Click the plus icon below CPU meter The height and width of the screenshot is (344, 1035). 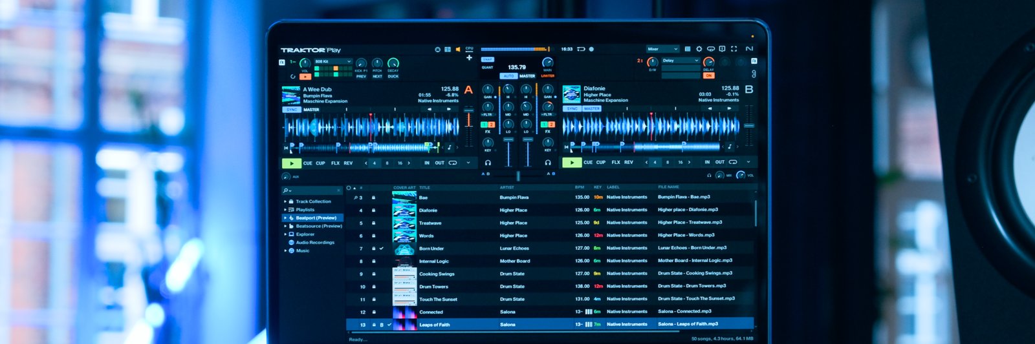tap(469, 57)
